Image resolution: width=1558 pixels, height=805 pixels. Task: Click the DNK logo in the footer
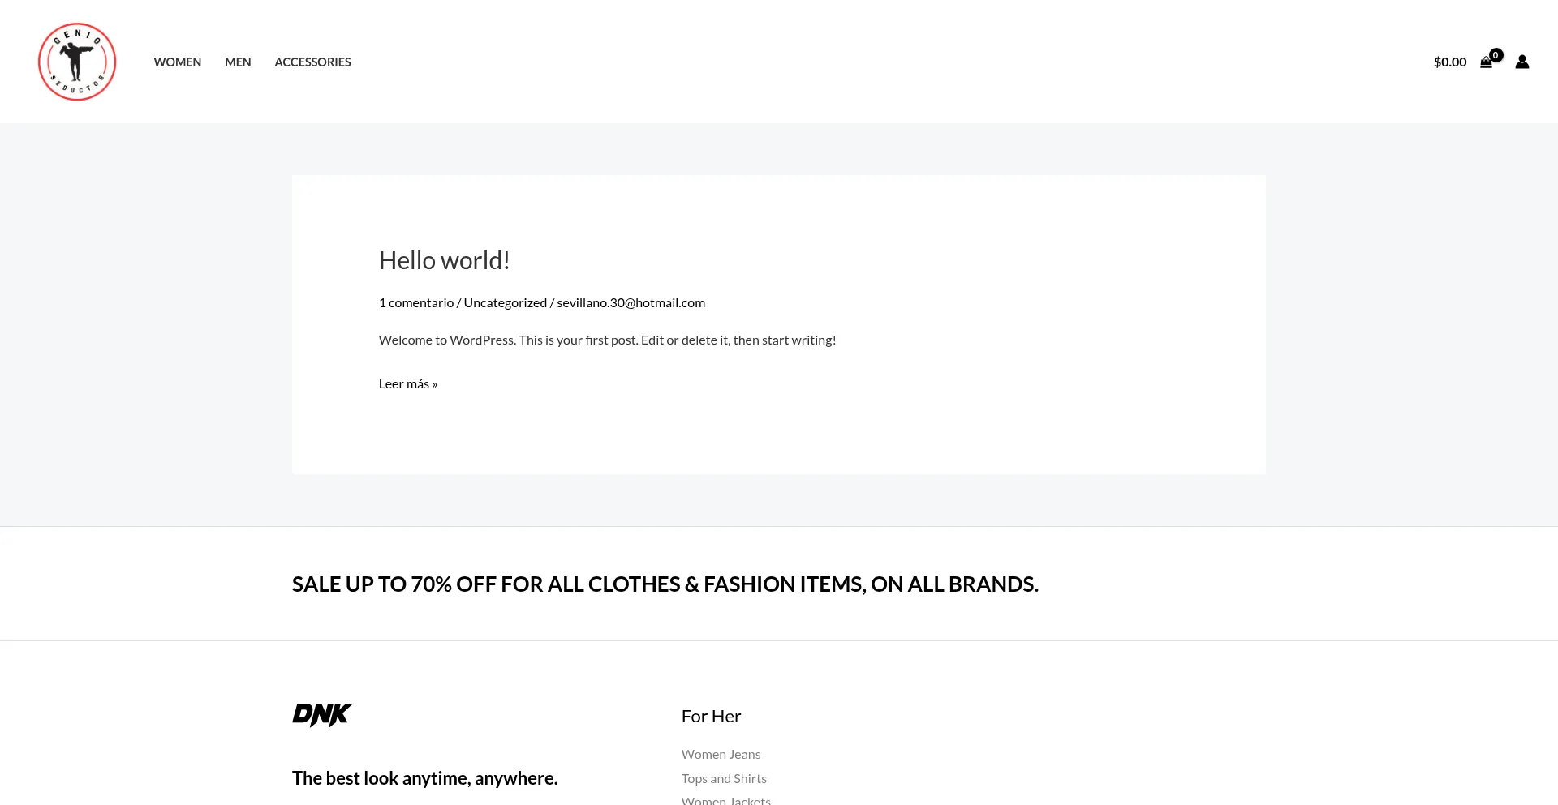[x=321, y=716]
